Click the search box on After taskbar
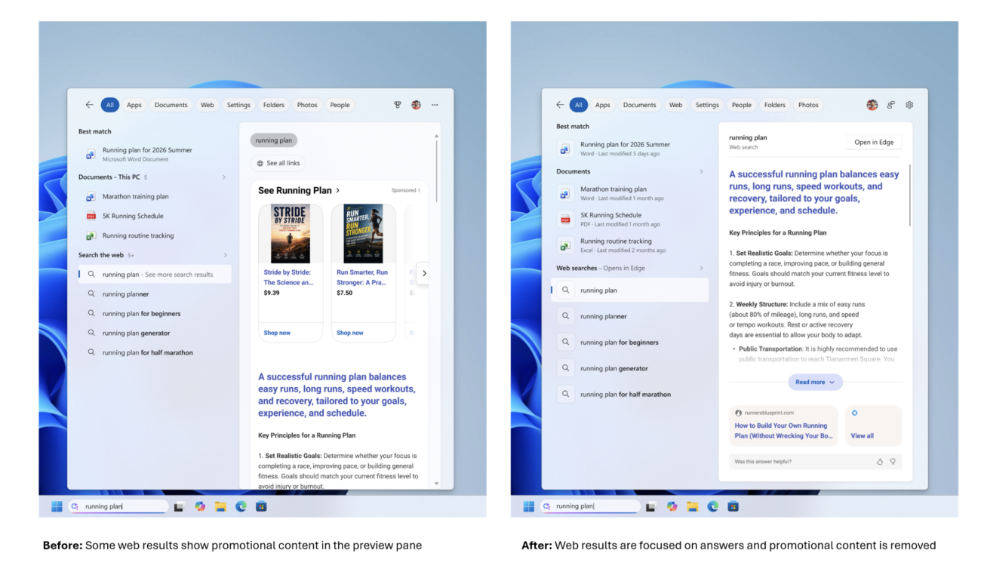This screenshot has height=581, width=981. (x=590, y=506)
